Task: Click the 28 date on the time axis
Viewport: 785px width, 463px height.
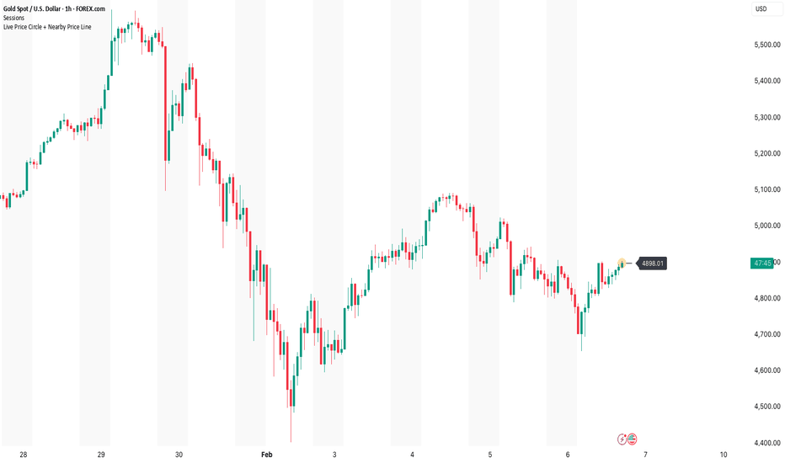Action: coord(23,455)
